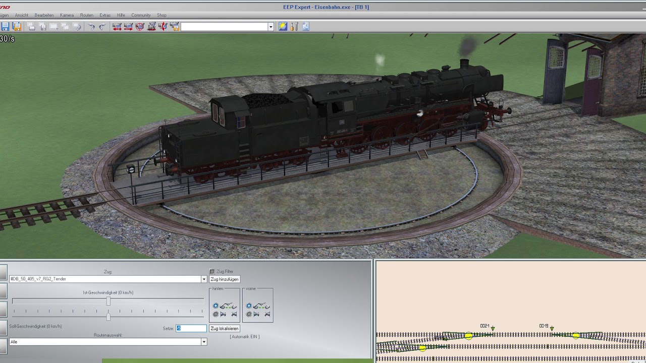Click the Zug hinzufügen button
Image resolution: width=646 pixels, height=363 pixels.
pos(225,279)
